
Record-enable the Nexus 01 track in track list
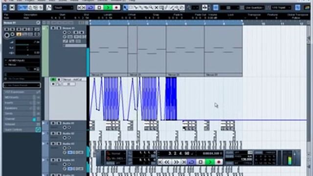point(65,32)
